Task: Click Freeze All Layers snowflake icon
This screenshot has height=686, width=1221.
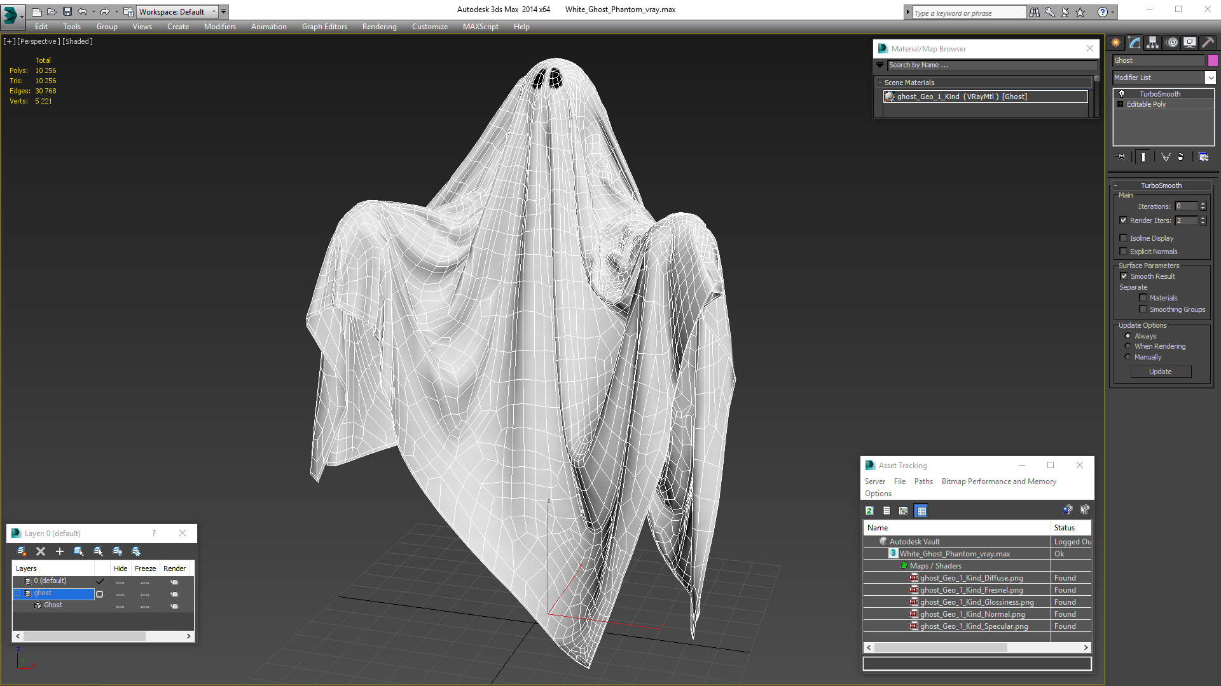Action: [x=136, y=551]
